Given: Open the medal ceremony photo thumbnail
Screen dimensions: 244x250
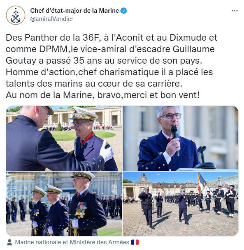Looking at the screenshot, I should [x=64, y=138].
